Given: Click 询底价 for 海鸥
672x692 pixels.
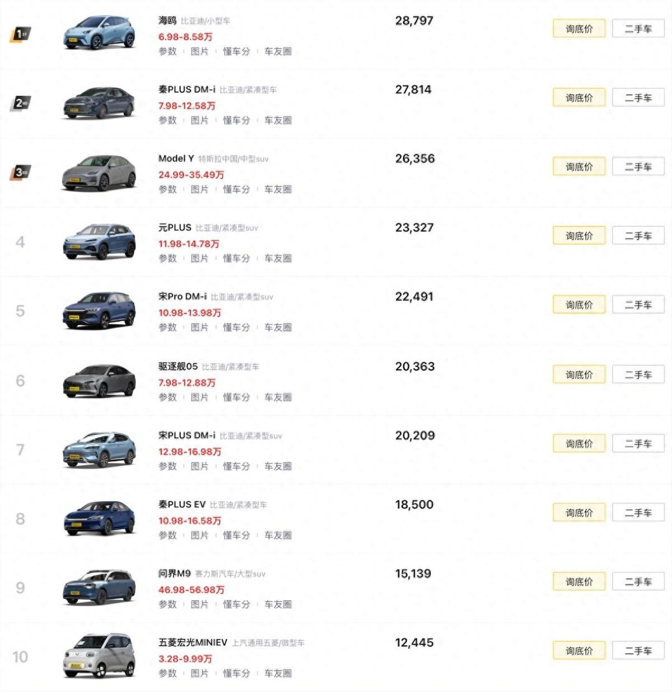Looking at the screenshot, I should [x=578, y=29].
